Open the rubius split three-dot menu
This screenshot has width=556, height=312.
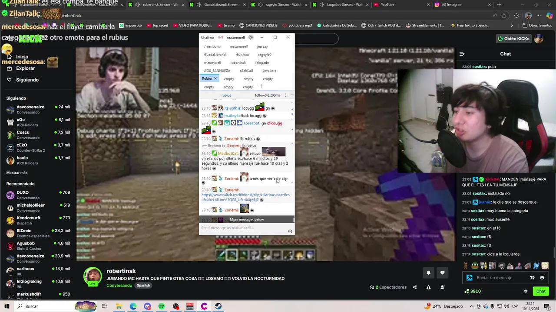click(285, 95)
